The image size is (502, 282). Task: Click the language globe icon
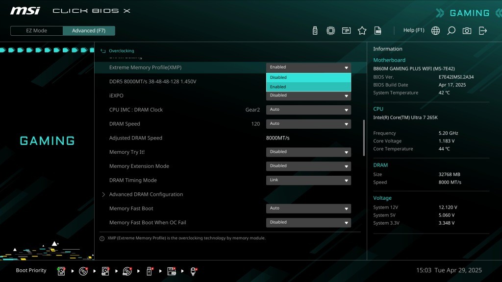pyautogui.click(x=435, y=31)
